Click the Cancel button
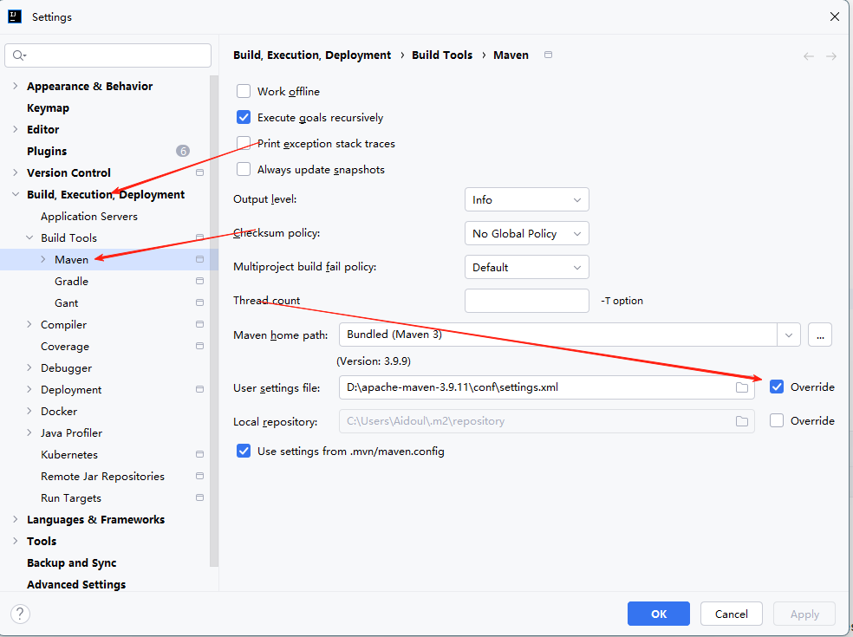853x637 pixels. coord(731,614)
